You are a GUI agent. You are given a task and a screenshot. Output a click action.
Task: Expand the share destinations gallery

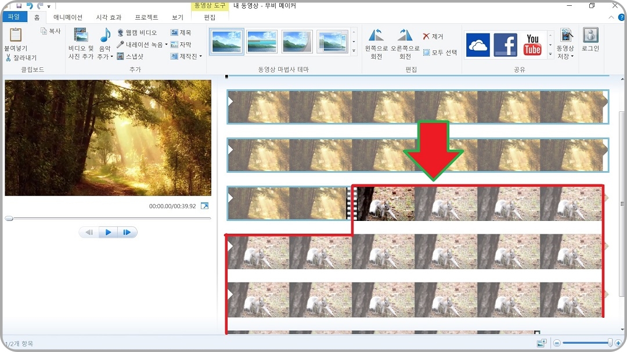click(x=550, y=55)
